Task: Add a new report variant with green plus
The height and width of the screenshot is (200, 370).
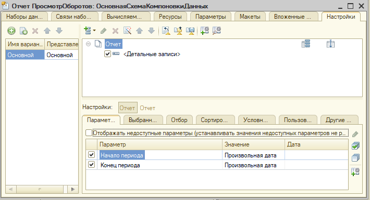Action: (11, 31)
